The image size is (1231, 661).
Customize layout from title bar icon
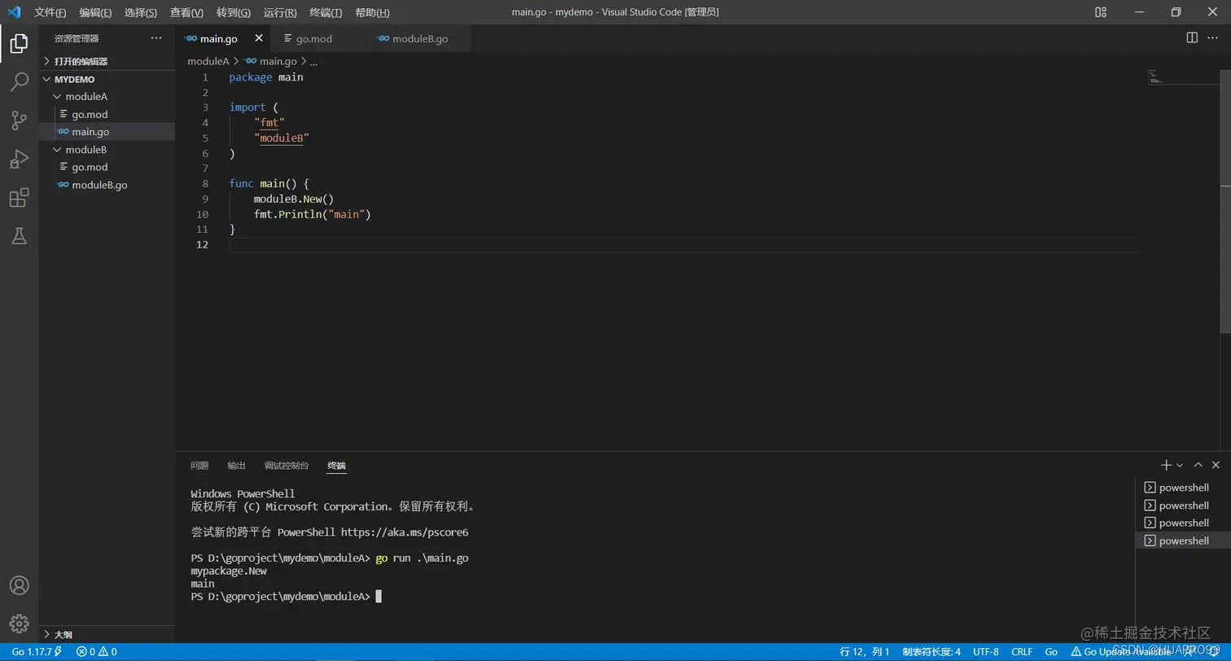pos(1101,11)
